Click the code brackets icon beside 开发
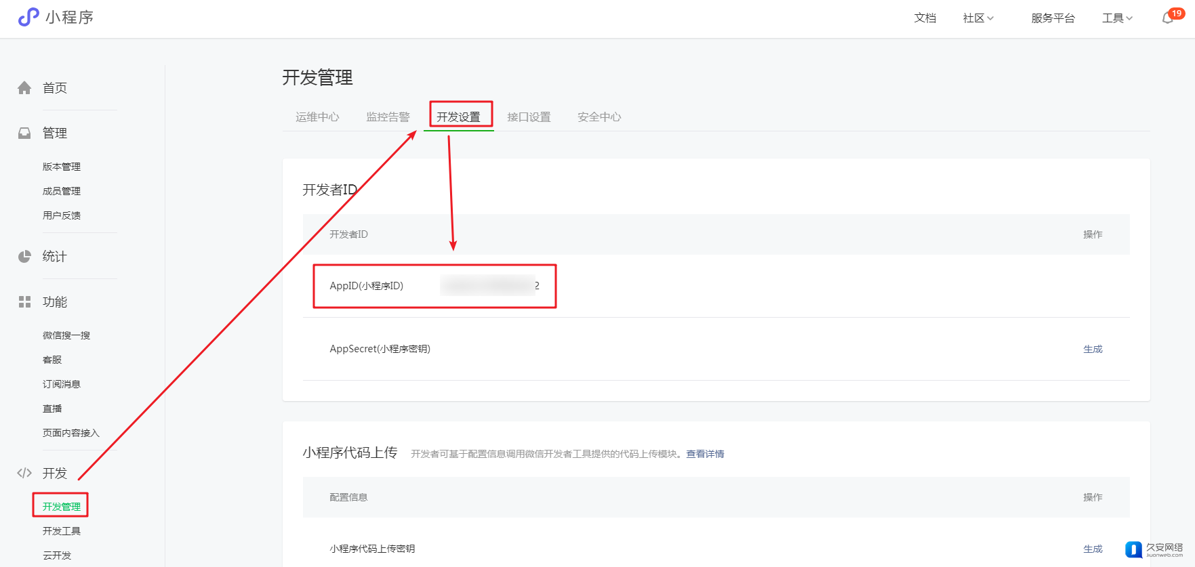The image size is (1195, 567). point(24,473)
